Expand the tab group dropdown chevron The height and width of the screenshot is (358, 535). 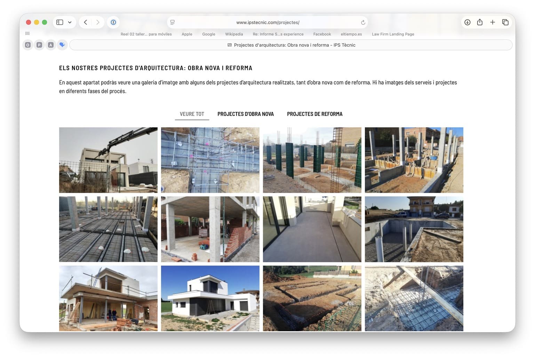70,22
